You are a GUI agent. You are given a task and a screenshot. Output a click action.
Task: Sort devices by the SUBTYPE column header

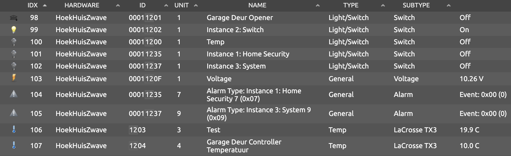pyautogui.click(x=416, y=5)
